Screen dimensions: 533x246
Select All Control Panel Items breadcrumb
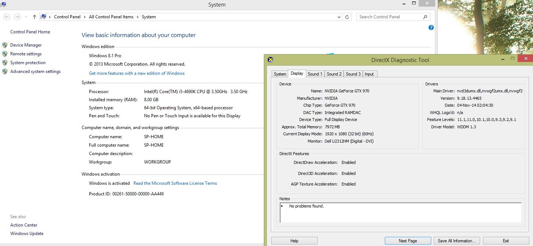click(111, 17)
